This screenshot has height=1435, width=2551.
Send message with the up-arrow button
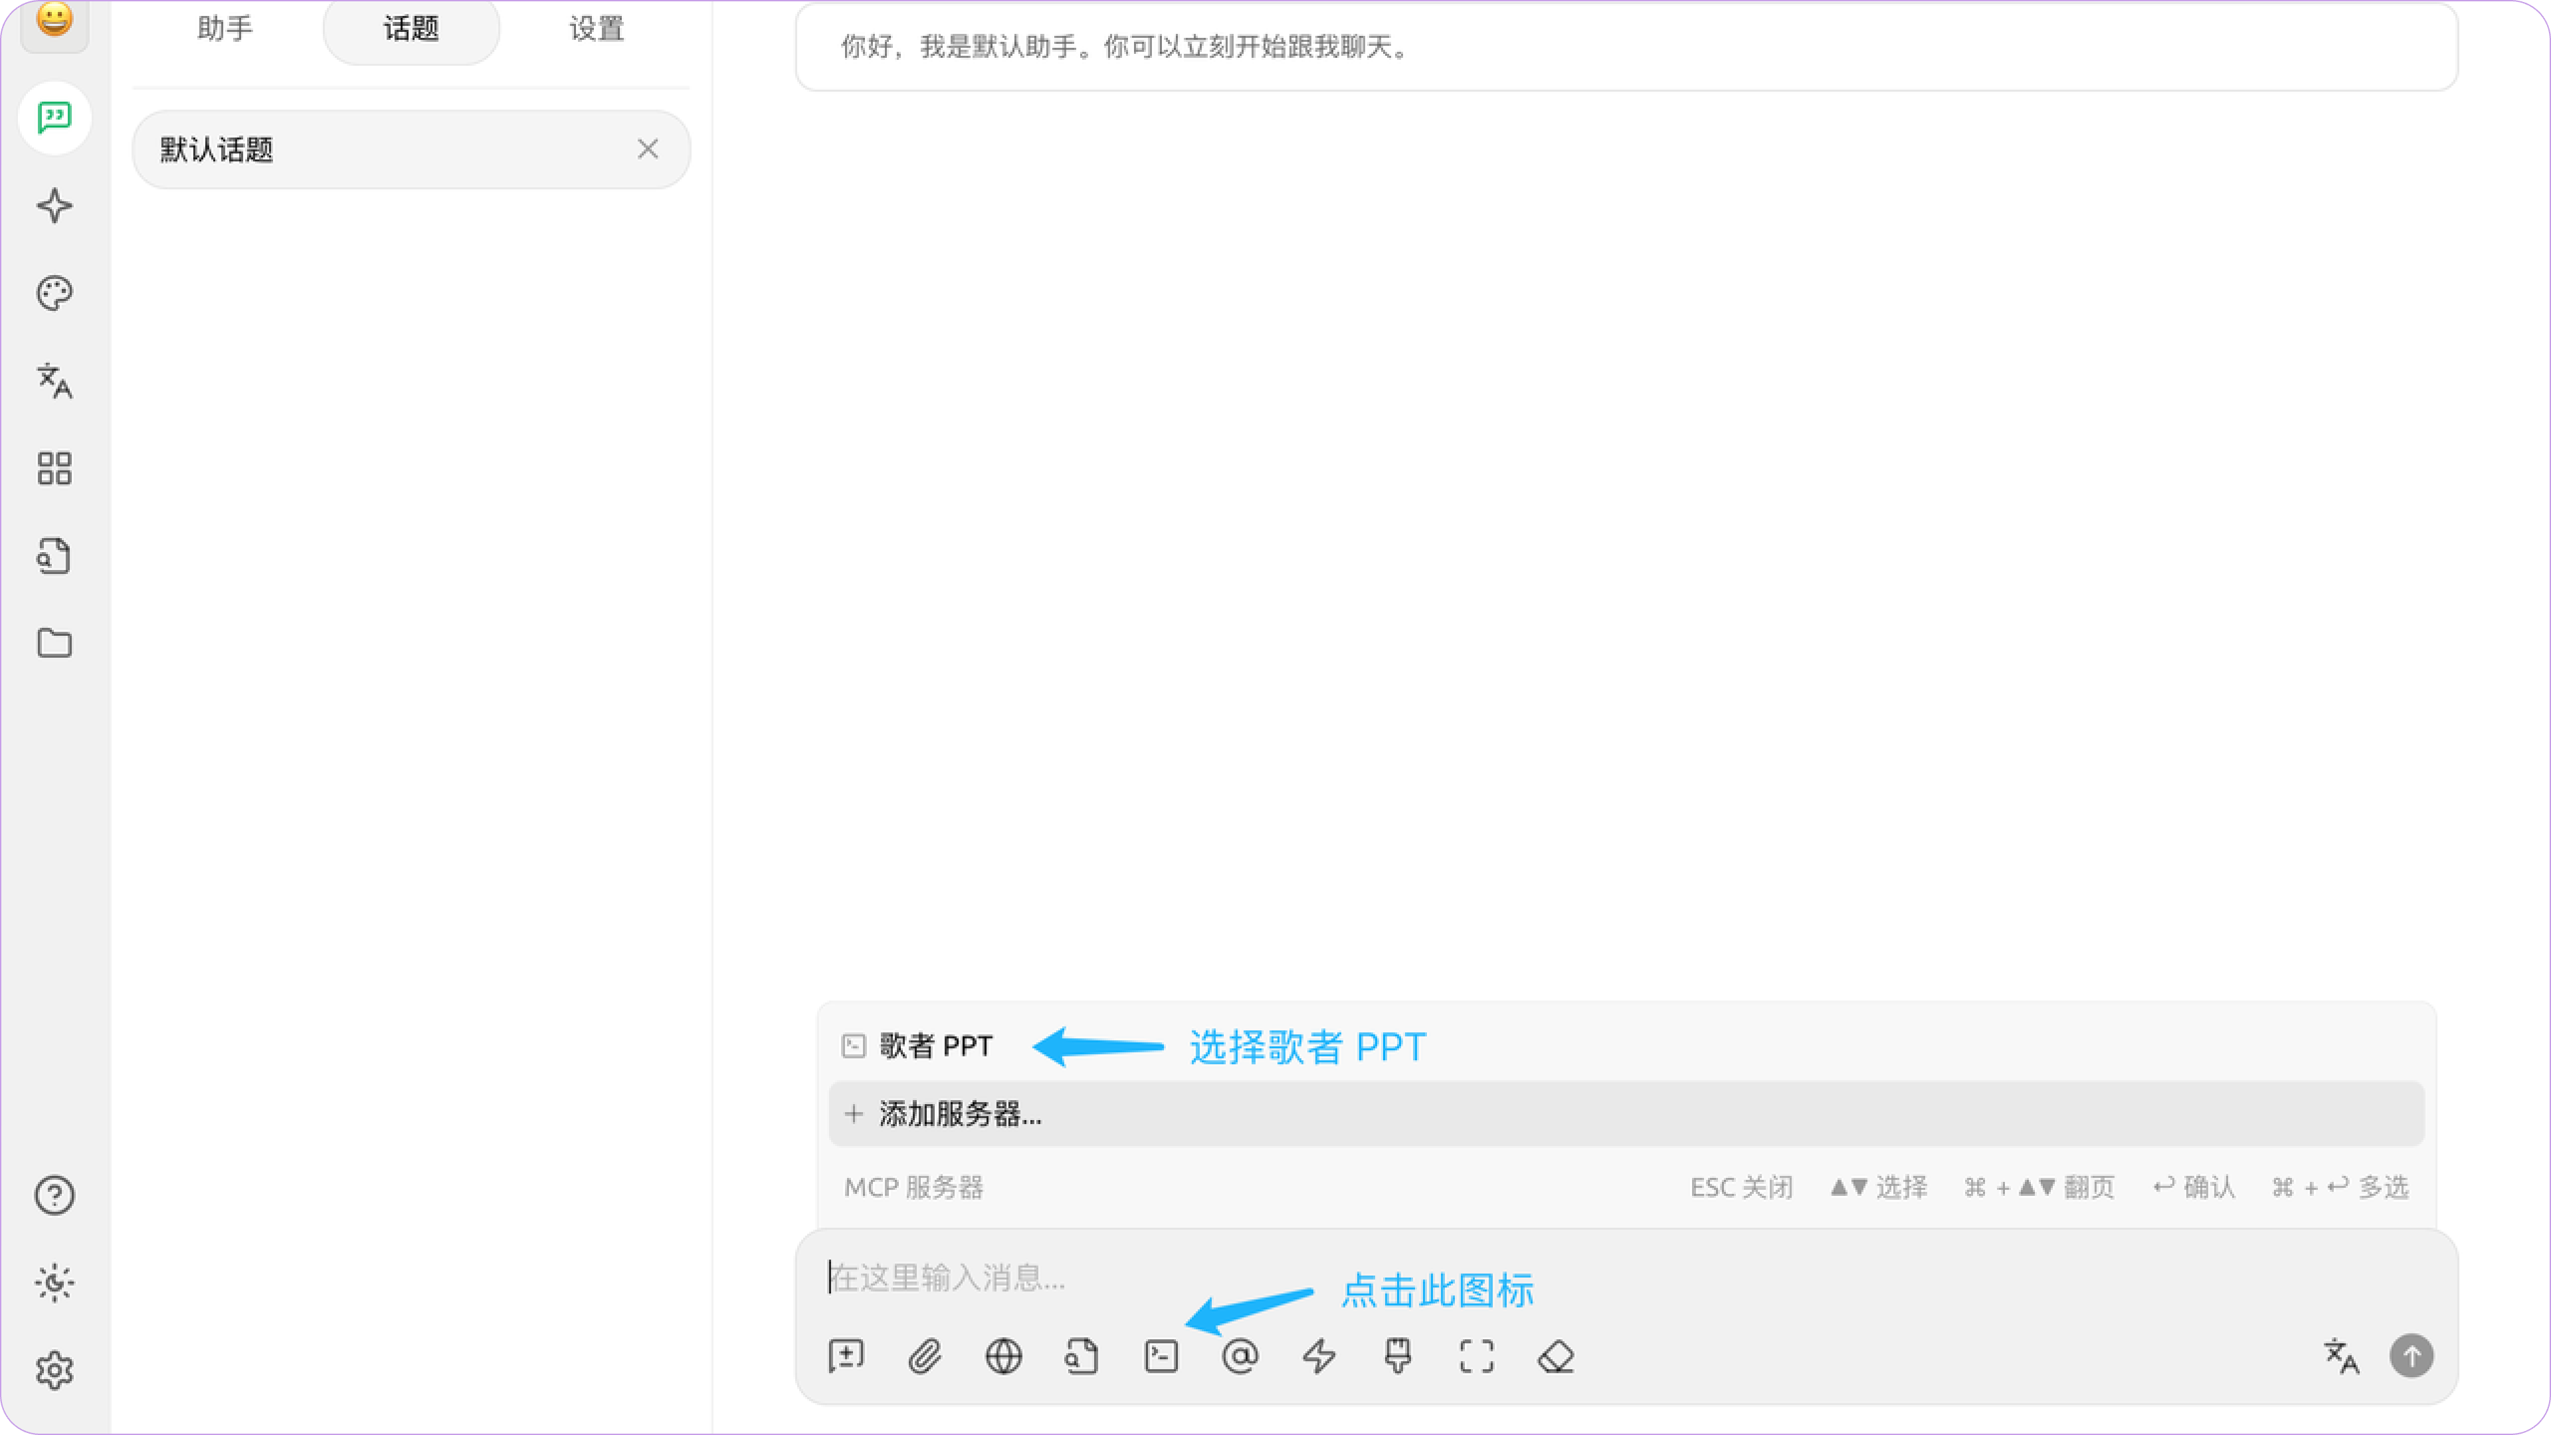2412,1357
